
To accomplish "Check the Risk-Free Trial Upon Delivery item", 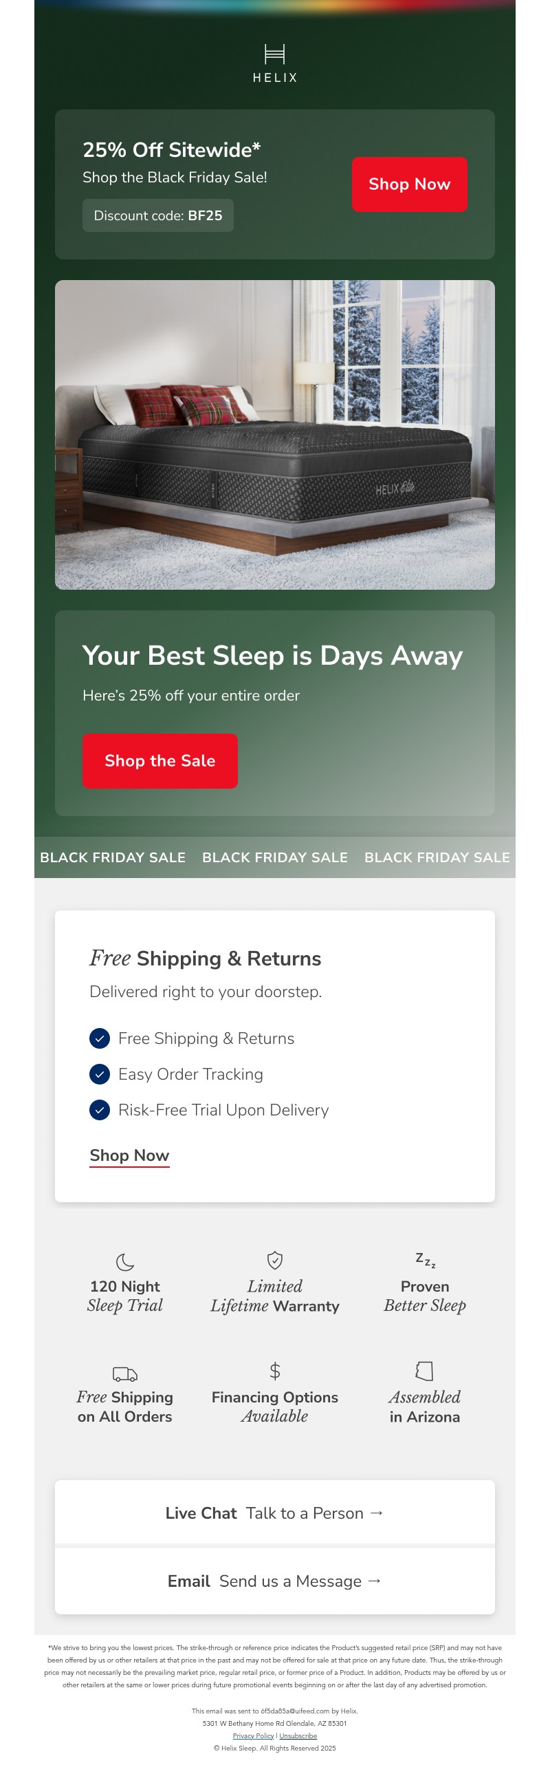I will (x=100, y=1109).
